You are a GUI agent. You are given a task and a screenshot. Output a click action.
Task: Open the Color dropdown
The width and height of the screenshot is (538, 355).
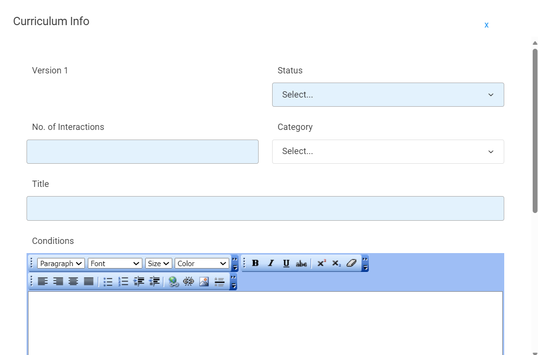(x=202, y=263)
